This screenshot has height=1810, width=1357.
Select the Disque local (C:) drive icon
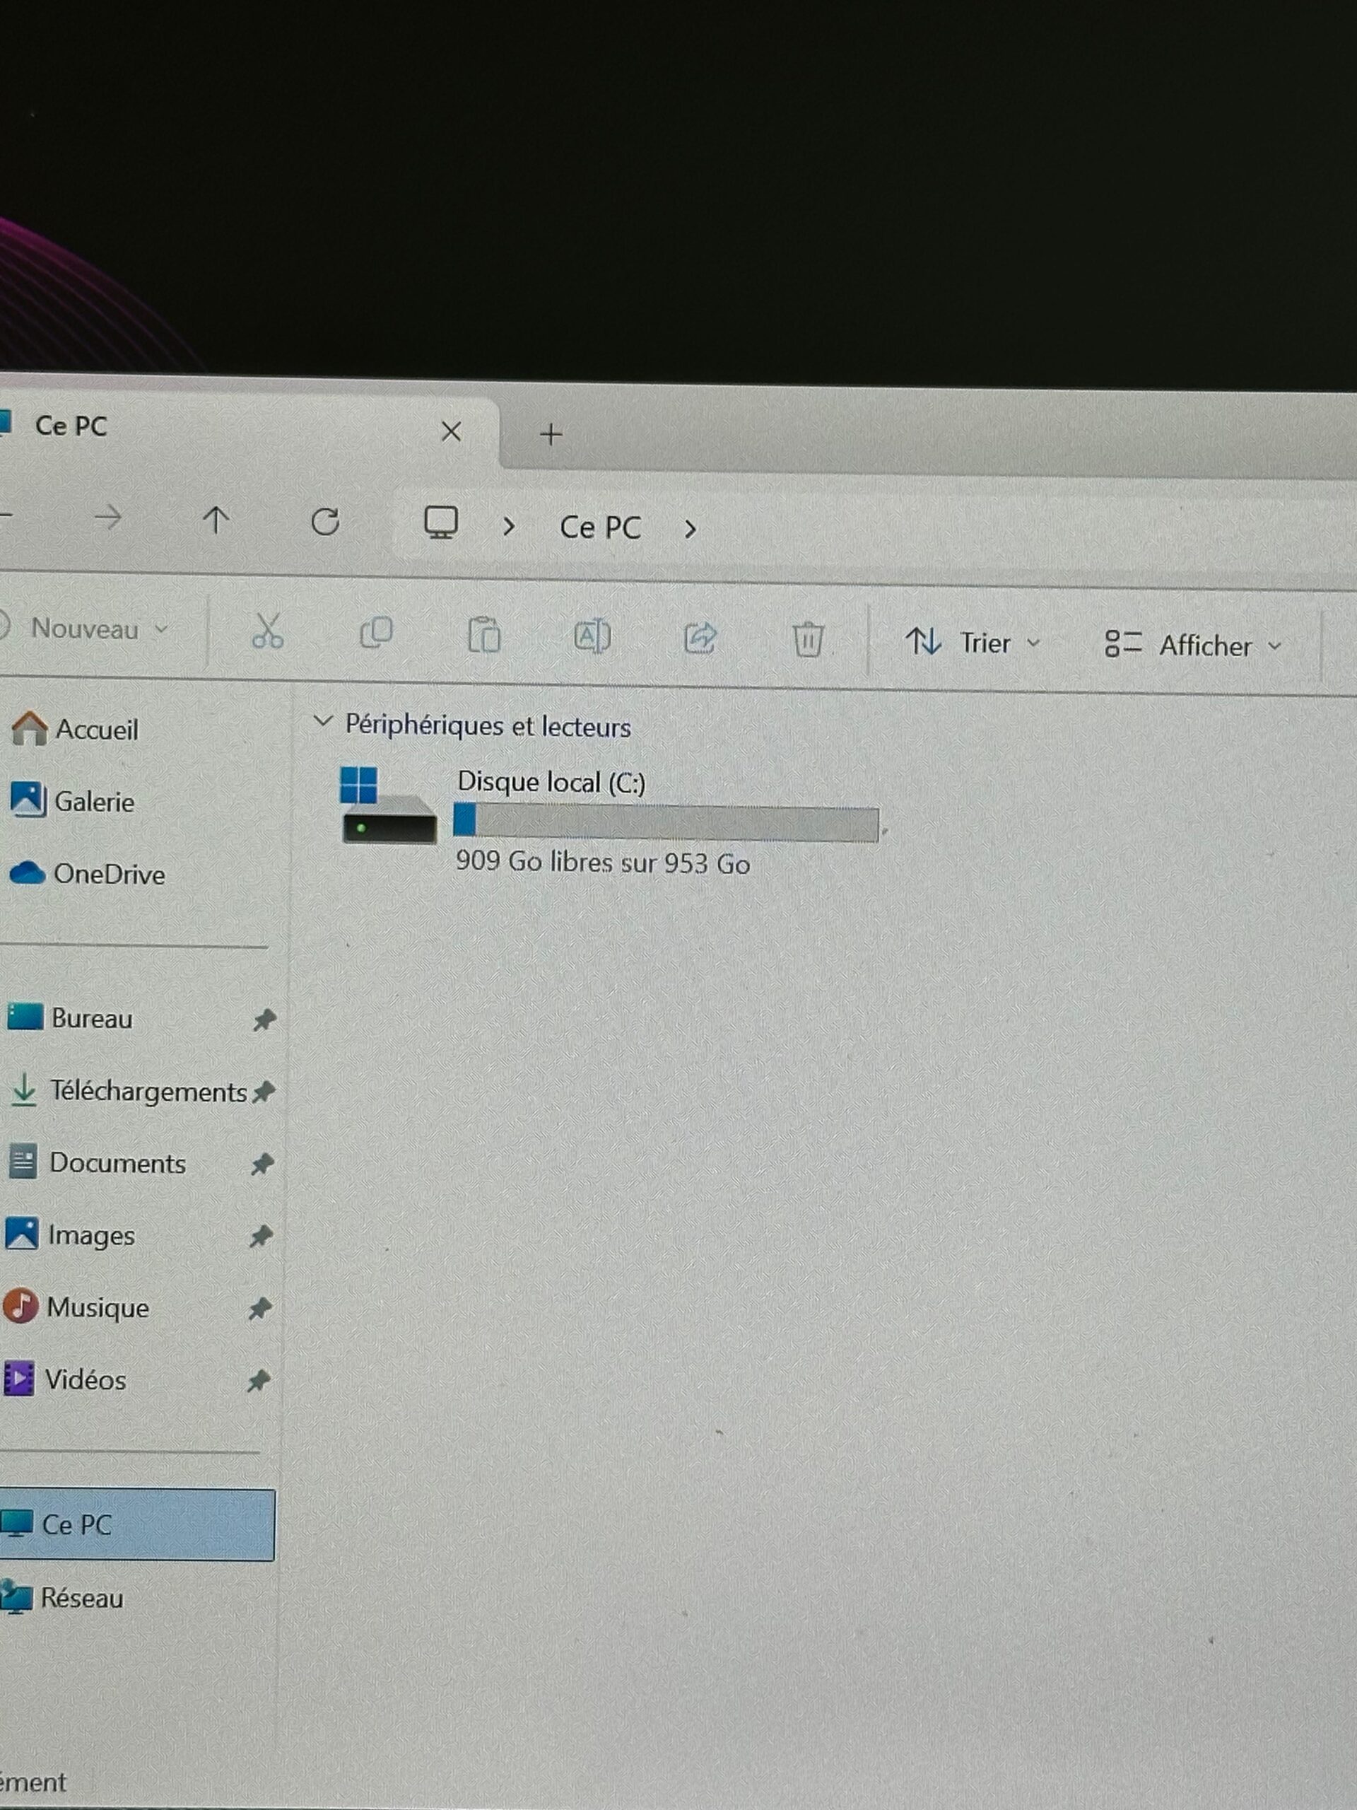388,805
